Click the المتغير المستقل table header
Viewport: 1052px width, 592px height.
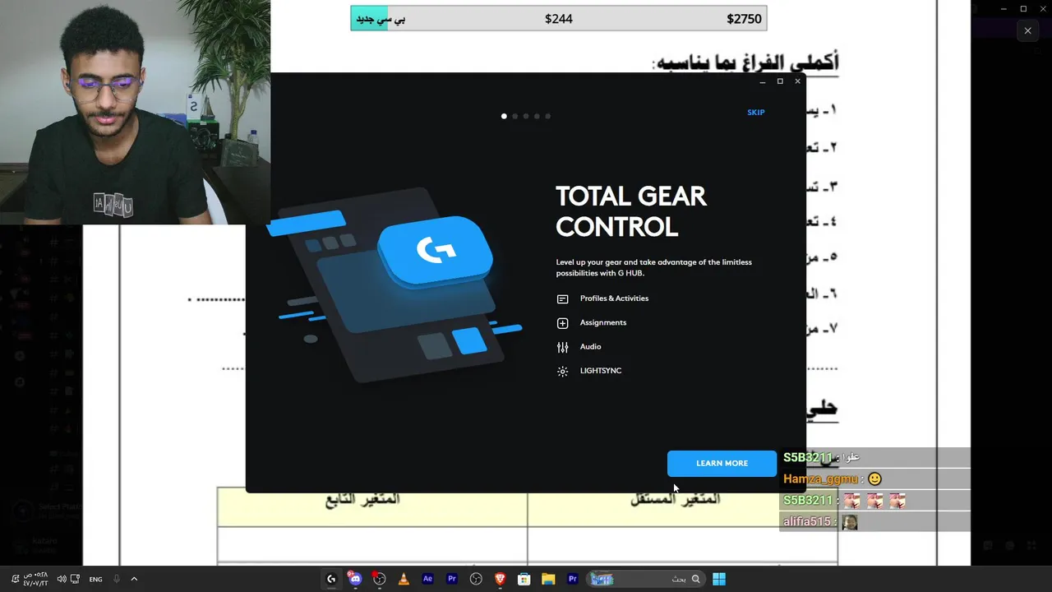tap(676, 499)
